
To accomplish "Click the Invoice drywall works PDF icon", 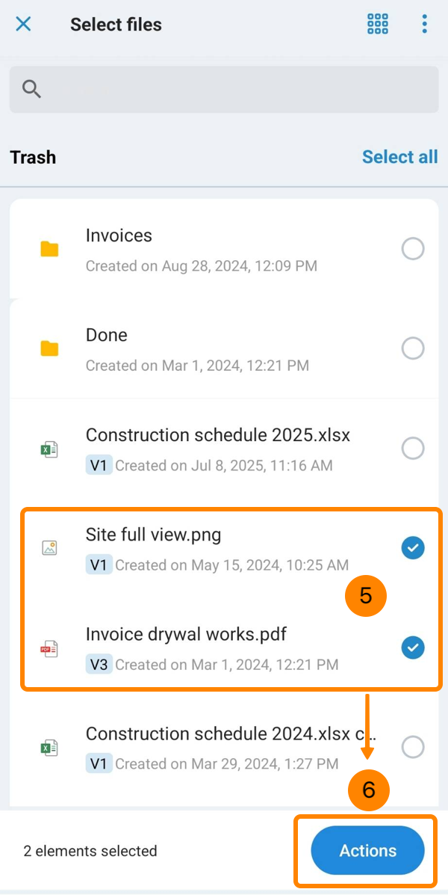I will click(49, 648).
